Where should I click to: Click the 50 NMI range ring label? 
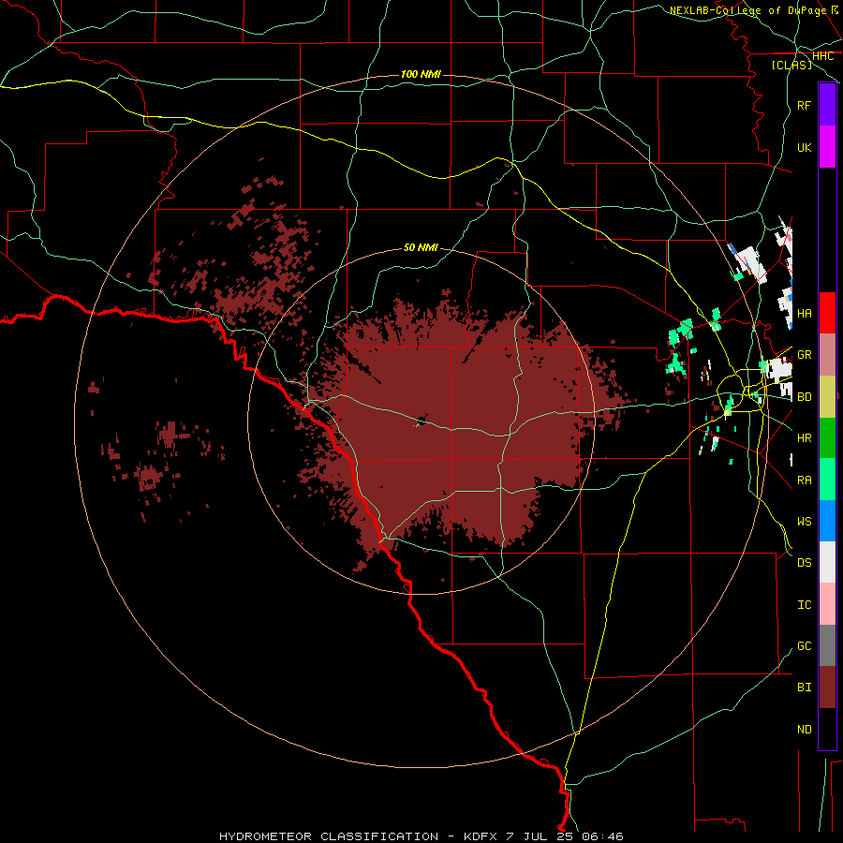coord(421,247)
